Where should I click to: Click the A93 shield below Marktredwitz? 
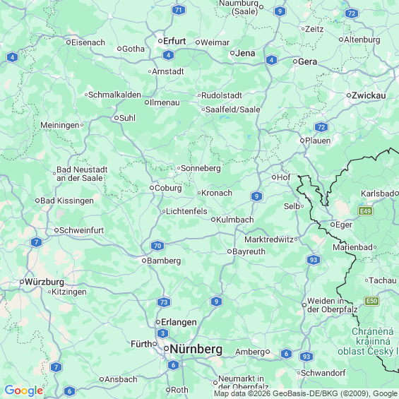tap(314, 260)
